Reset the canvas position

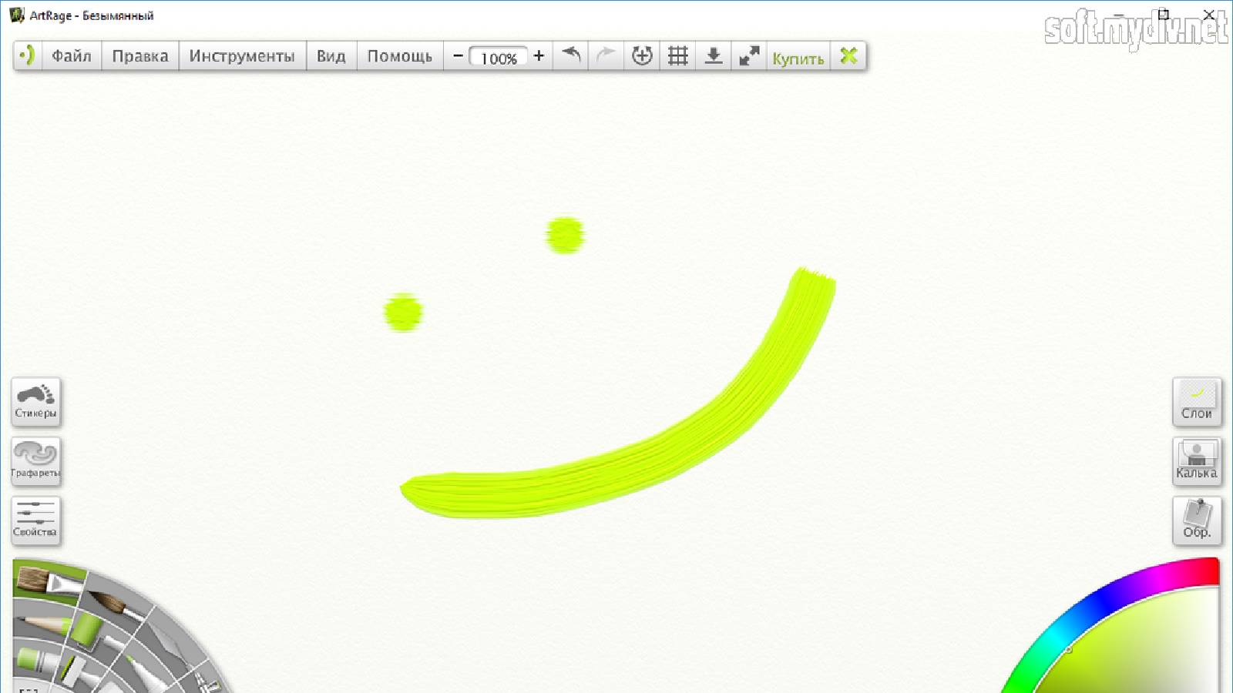[642, 55]
